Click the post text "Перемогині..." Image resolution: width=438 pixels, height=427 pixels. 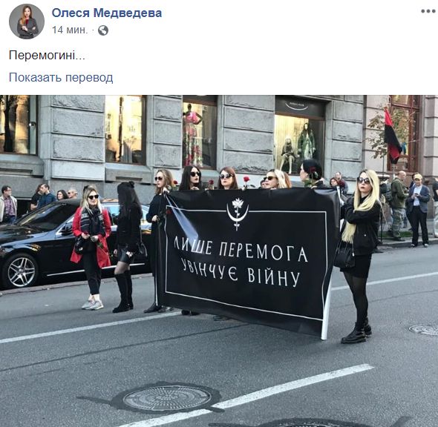tap(47, 55)
